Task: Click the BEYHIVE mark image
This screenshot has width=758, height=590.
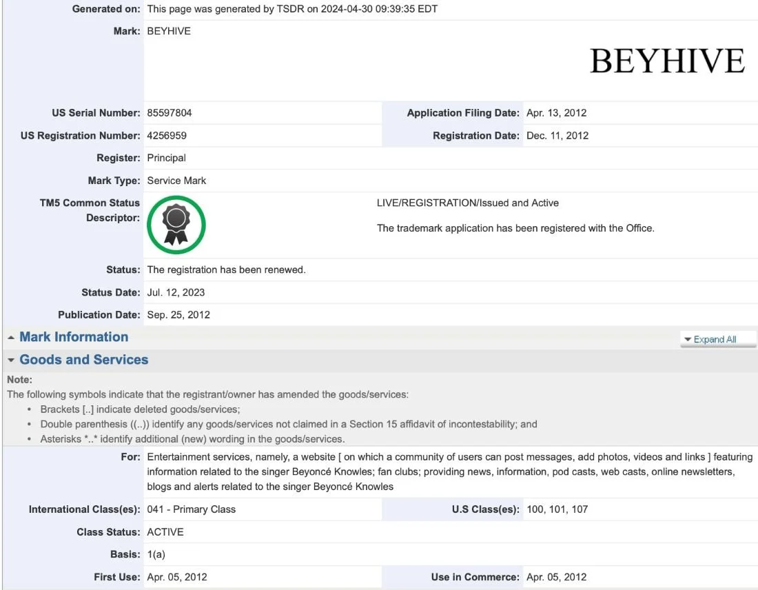Action: 667,61
